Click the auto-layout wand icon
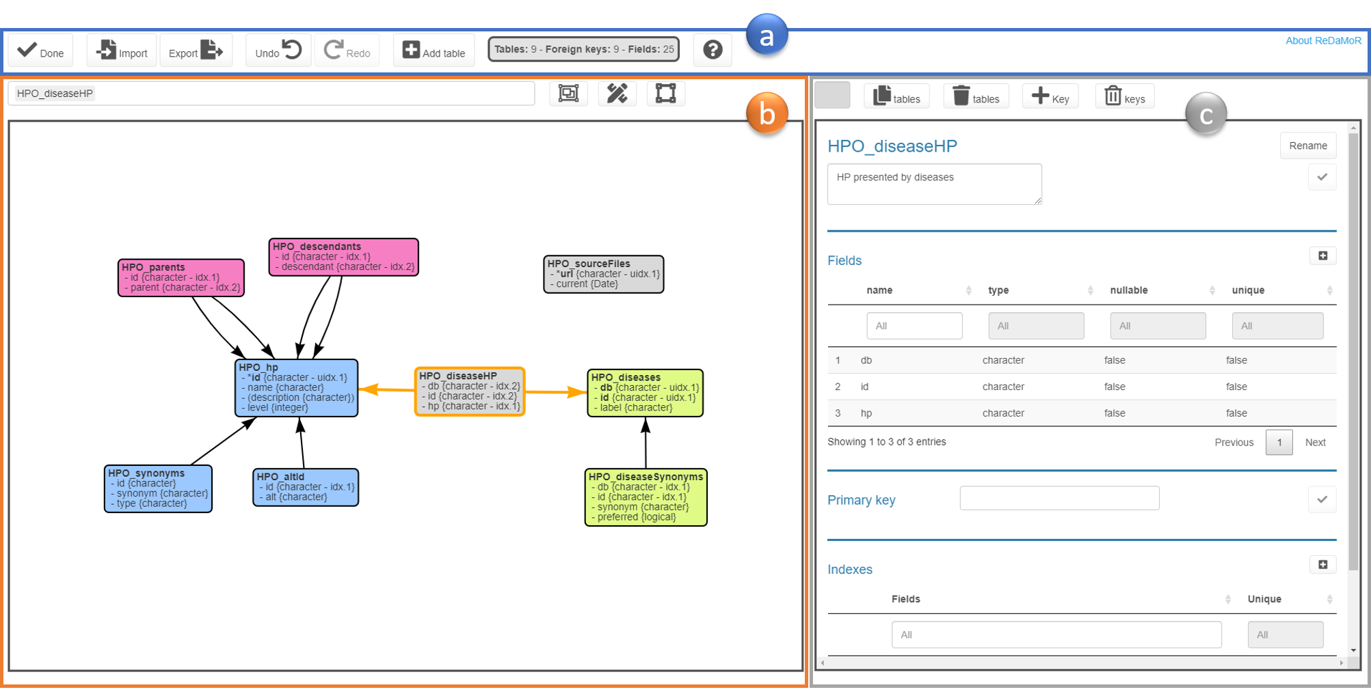Image resolution: width=1371 pixels, height=694 pixels. [617, 94]
